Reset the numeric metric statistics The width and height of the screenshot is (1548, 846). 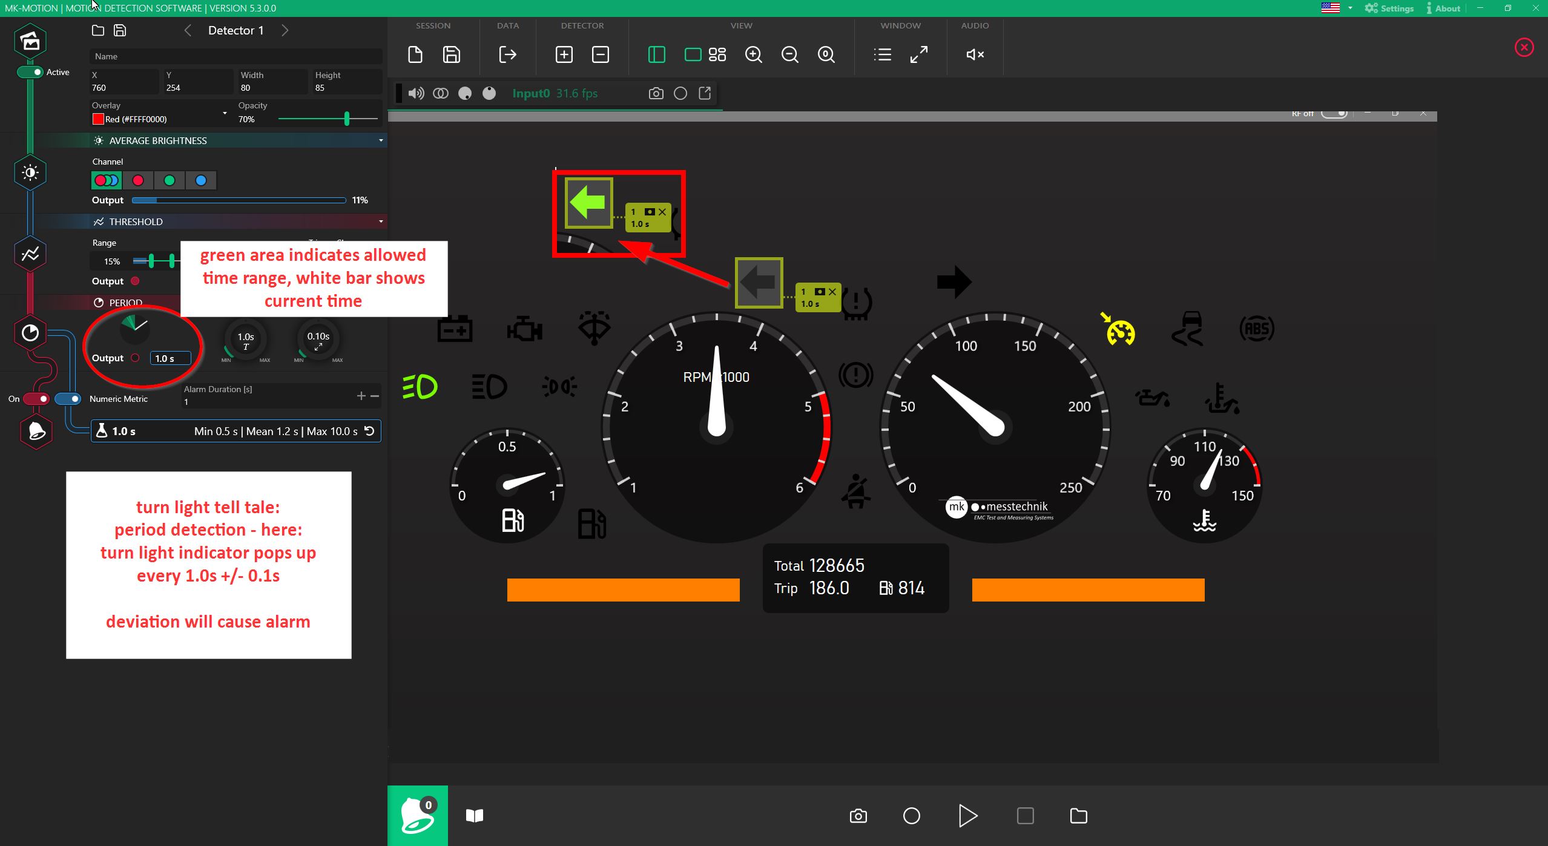(369, 431)
